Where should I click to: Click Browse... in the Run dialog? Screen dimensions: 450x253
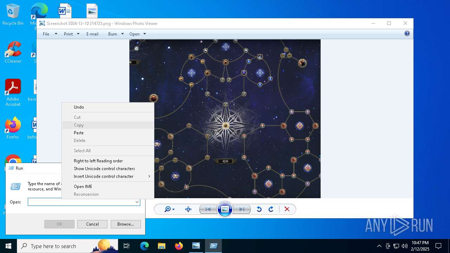[x=126, y=224]
